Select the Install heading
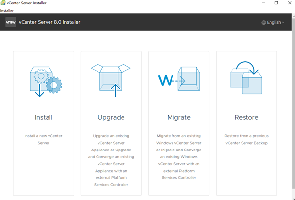Image resolution: width=295 pixels, height=200 pixels. [44, 117]
